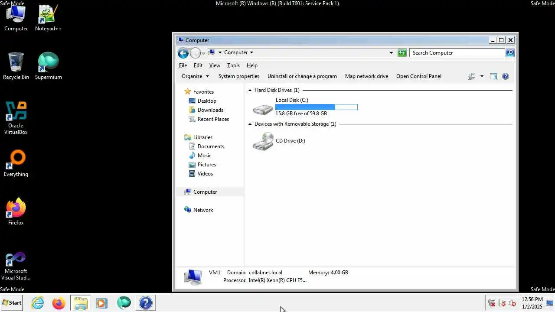This screenshot has height=312, width=555.
Task: Select the CD Drive (D:) icon
Action: point(263,141)
